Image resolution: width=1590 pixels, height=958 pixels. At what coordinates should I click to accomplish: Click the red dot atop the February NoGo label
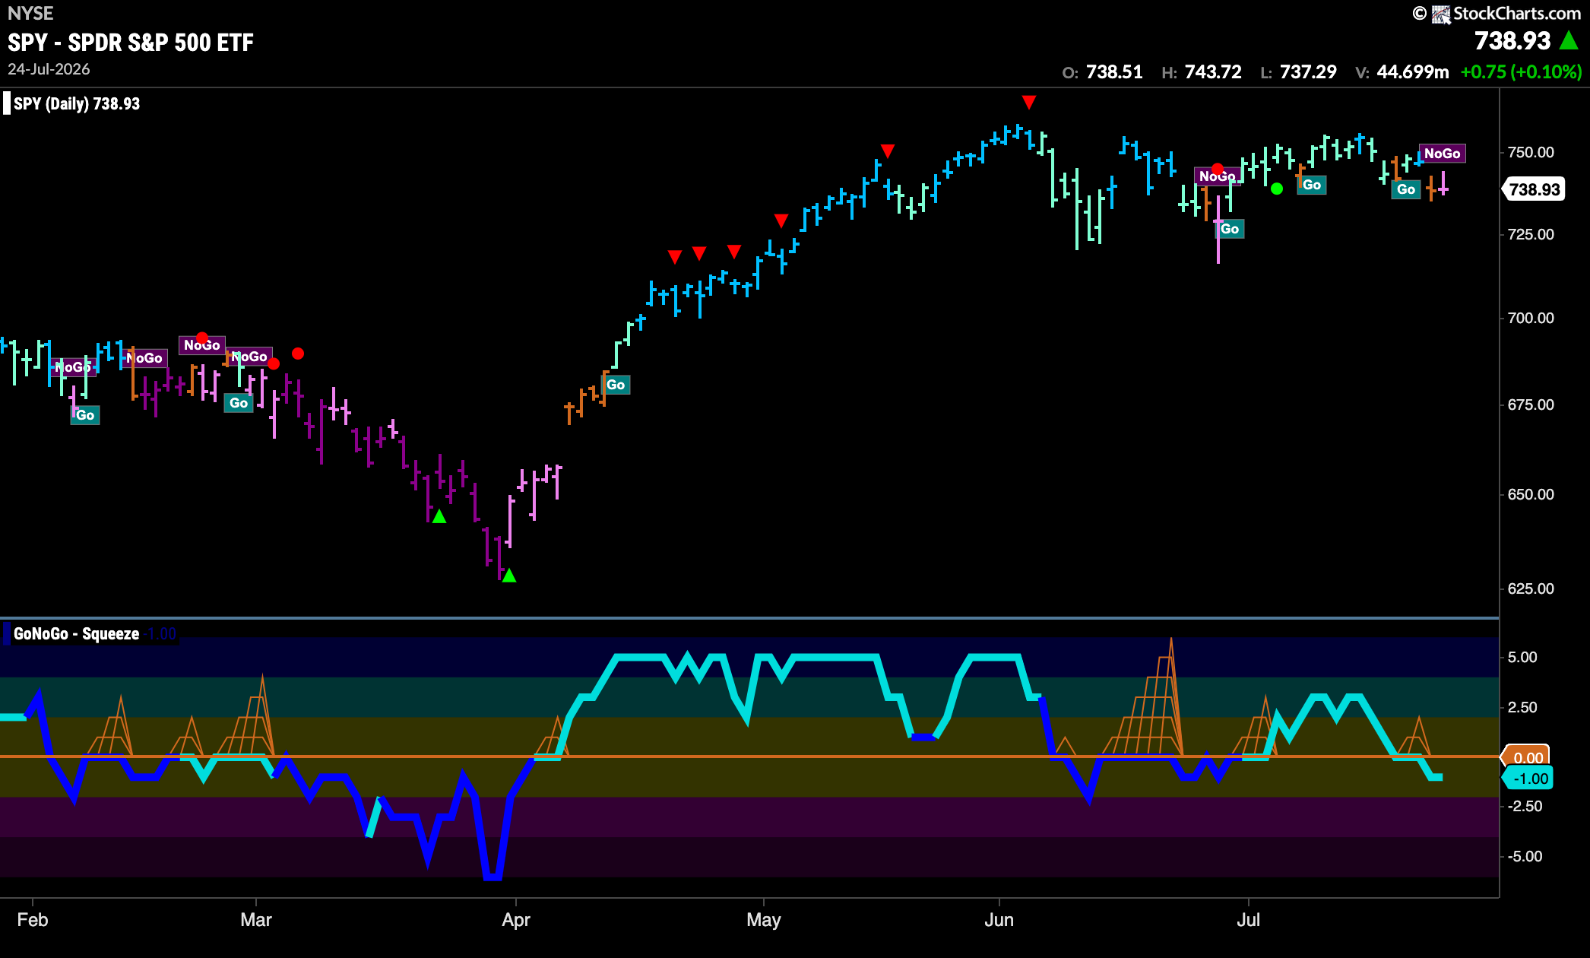point(202,338)
